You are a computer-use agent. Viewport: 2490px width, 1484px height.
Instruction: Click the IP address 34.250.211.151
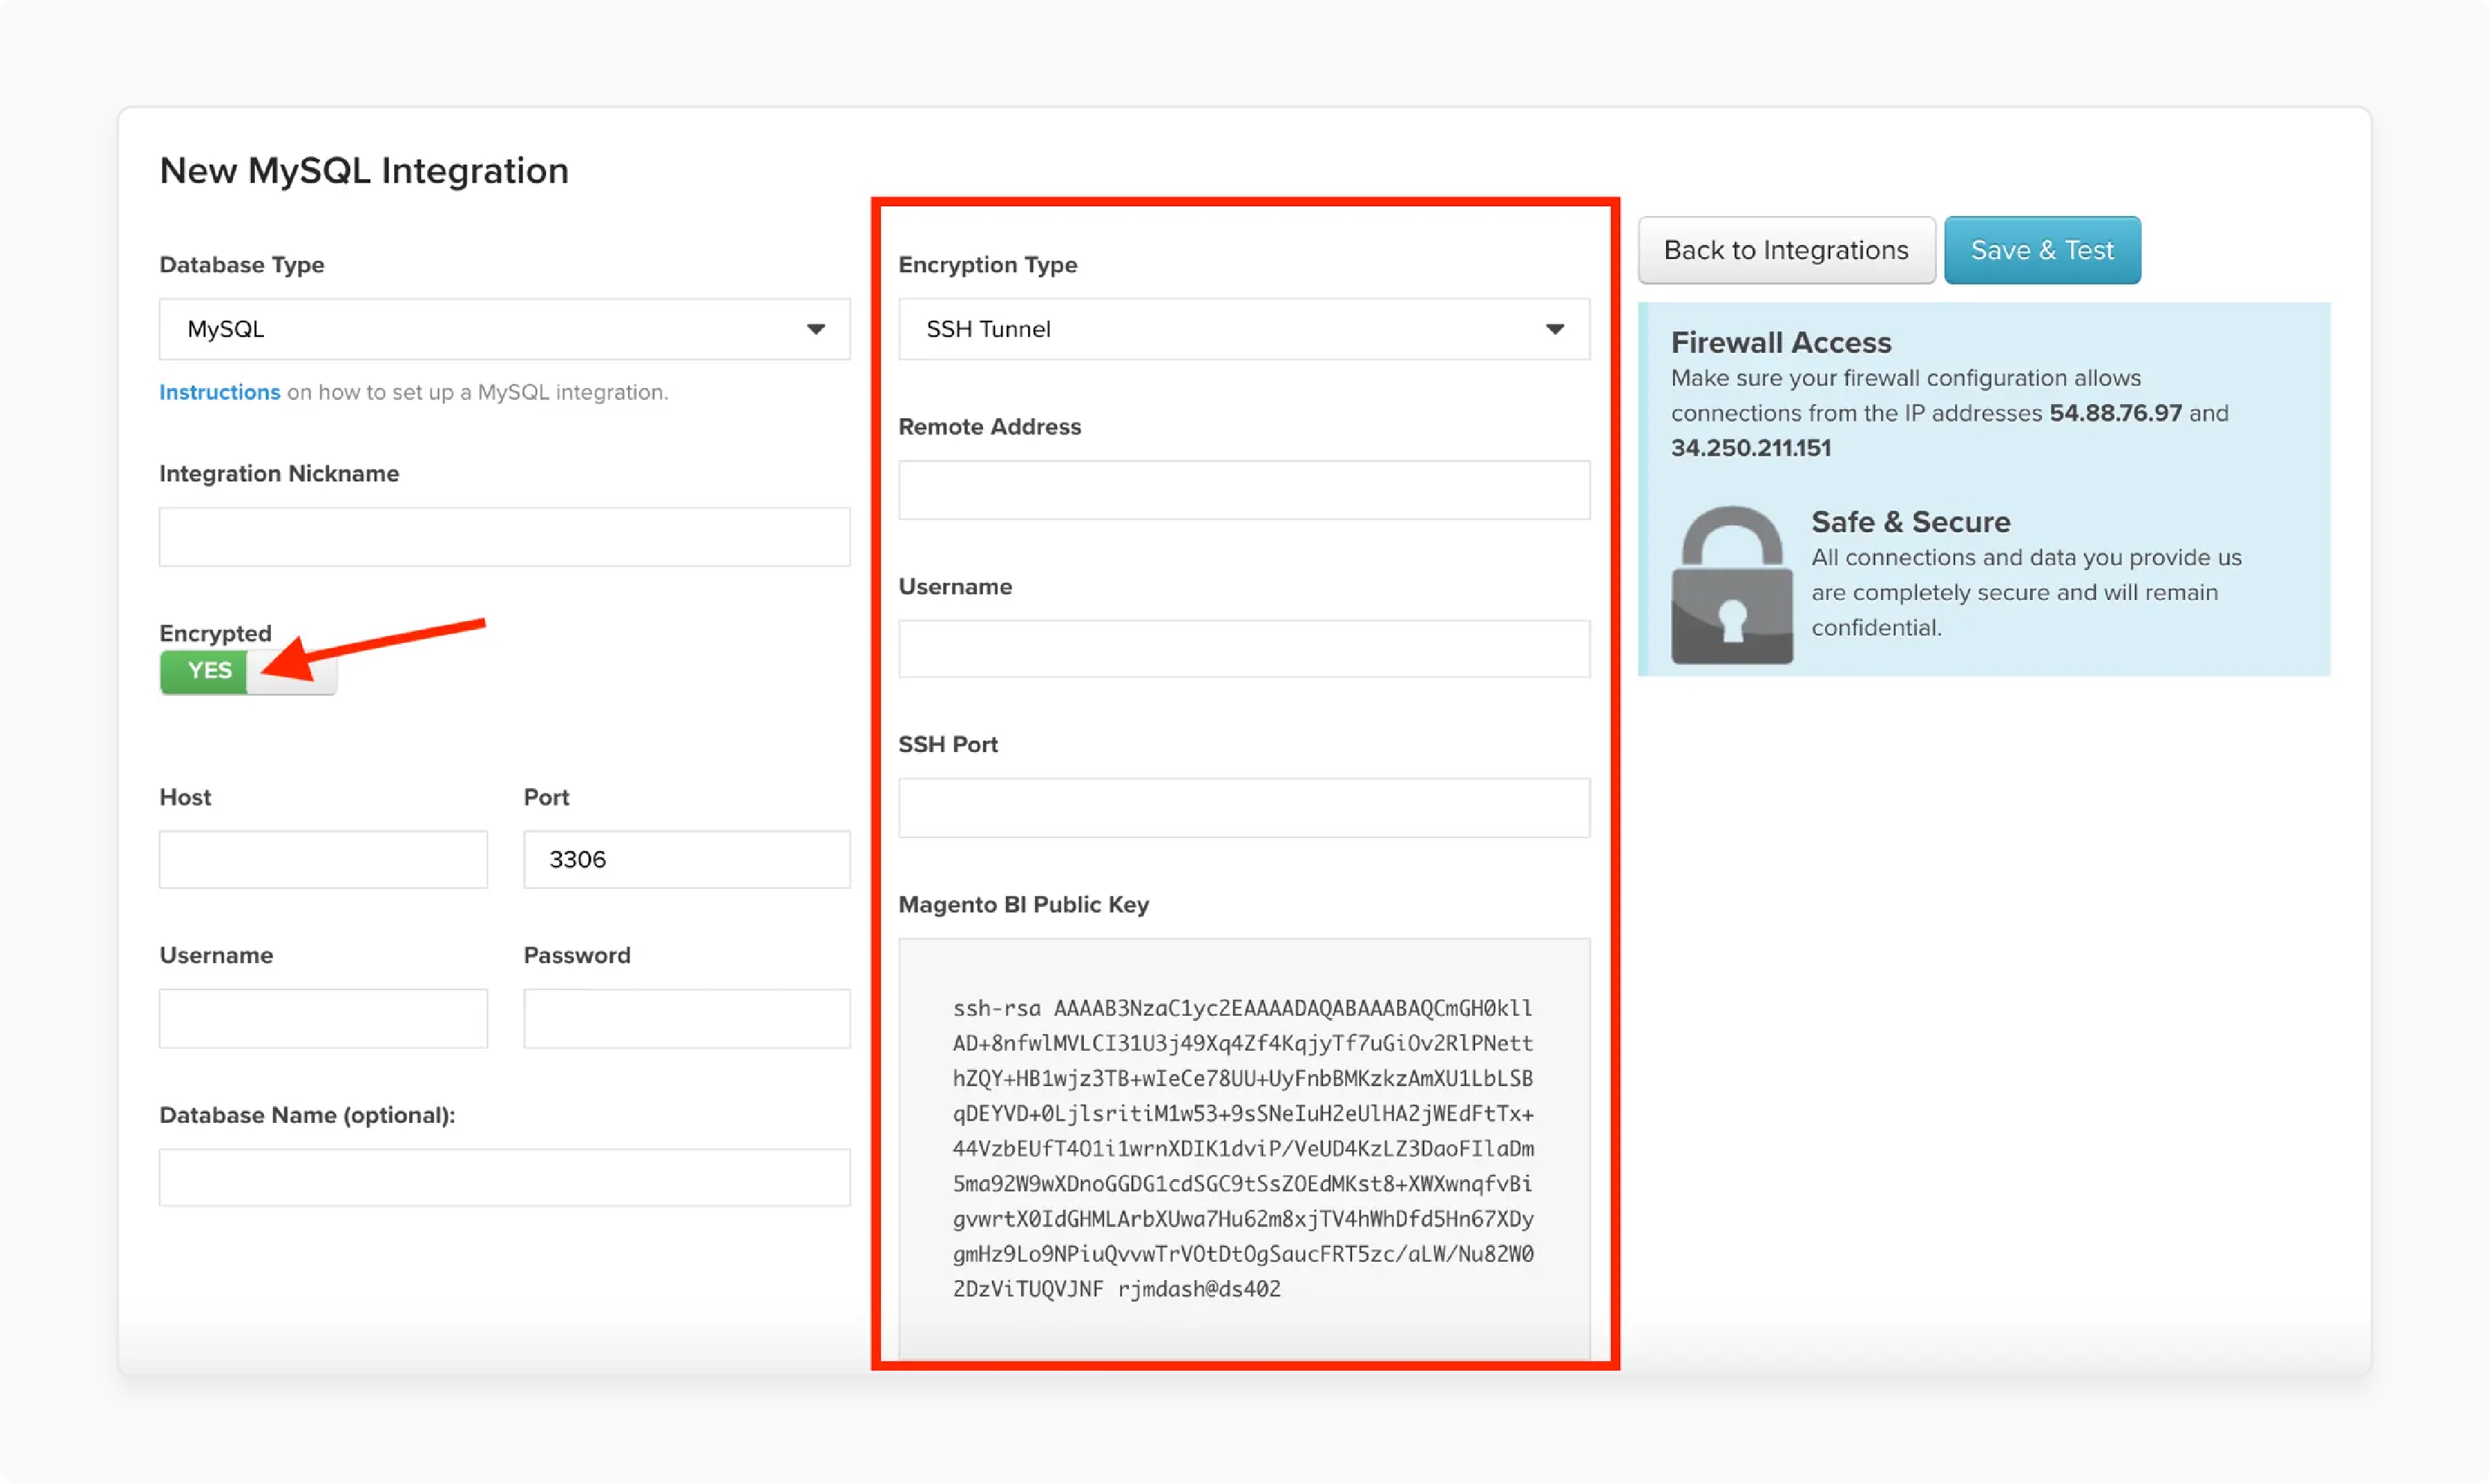click(x=1751, y=448)
